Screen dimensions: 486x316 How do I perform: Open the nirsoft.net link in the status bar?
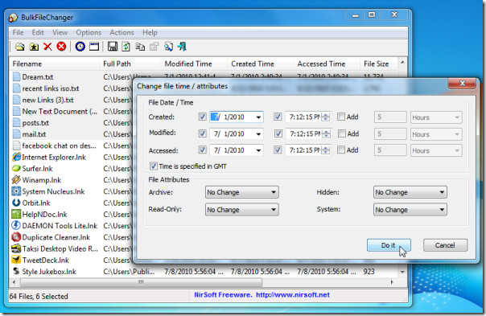(293, 294)
